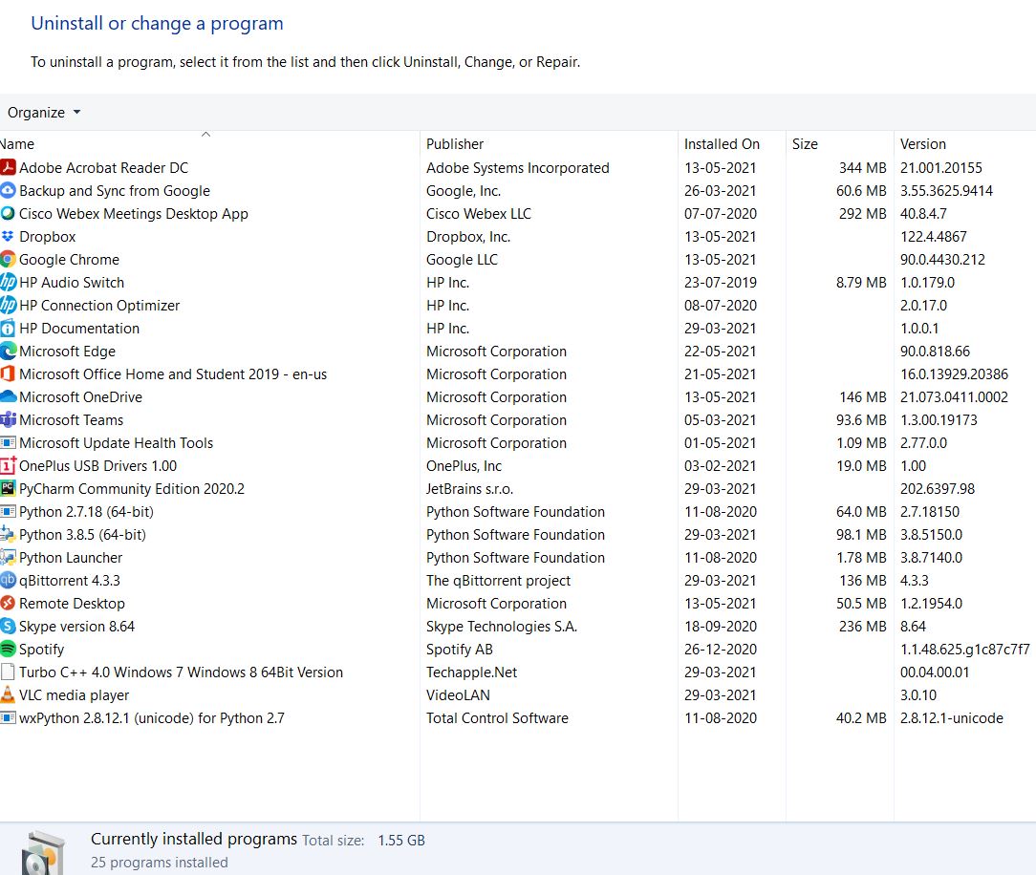Sort list by Publisher column header
The width and height of the screenshot is (1036, 875).
tap(455, 144)
